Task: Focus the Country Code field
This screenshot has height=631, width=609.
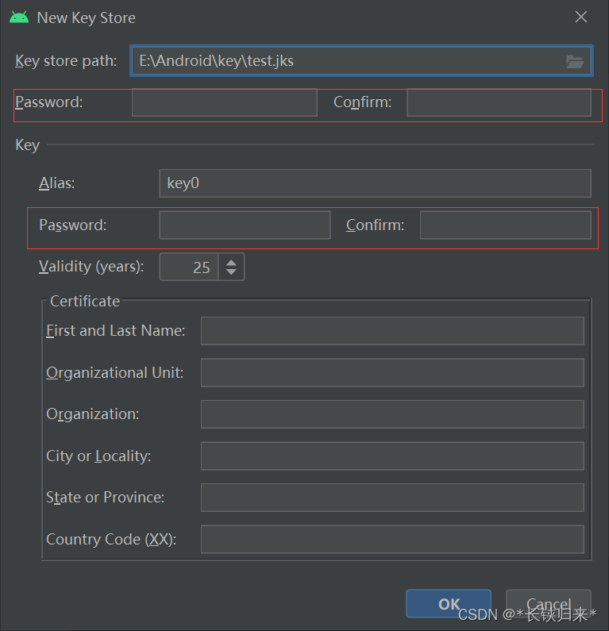Action: [392, 539]
